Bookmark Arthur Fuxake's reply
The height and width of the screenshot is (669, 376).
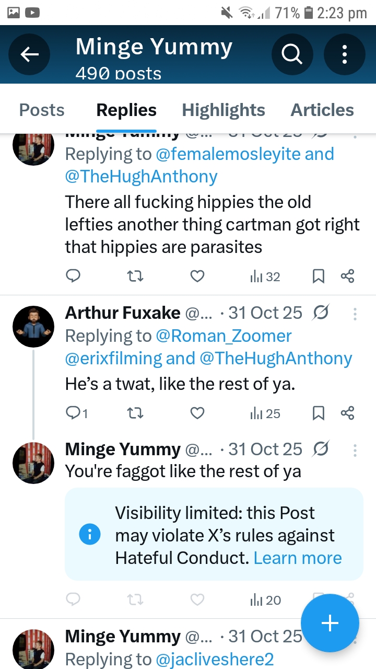319,413
